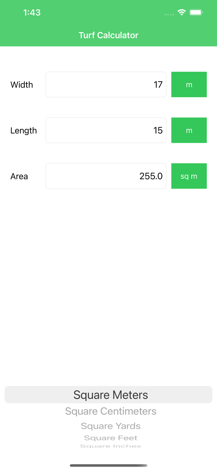Select Square Centimeters in the unit picker

pos(111,411)
